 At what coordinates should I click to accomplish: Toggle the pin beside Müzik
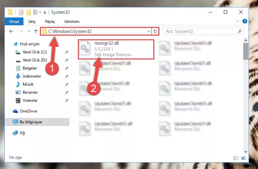pyautogui.click(x=67, y=84)
